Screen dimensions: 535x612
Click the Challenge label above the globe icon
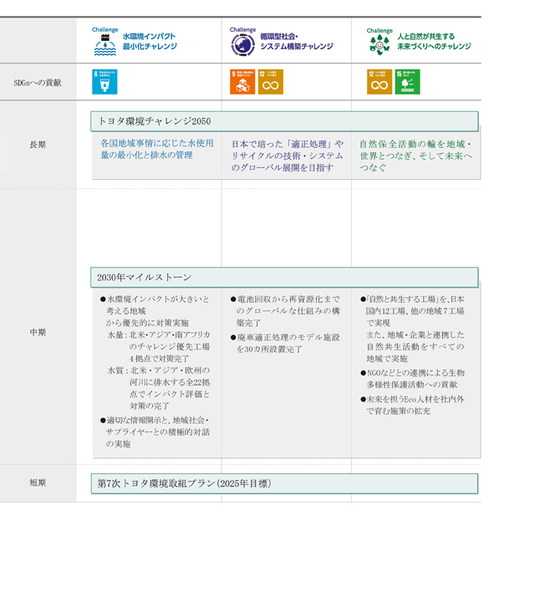coord(242,29)
